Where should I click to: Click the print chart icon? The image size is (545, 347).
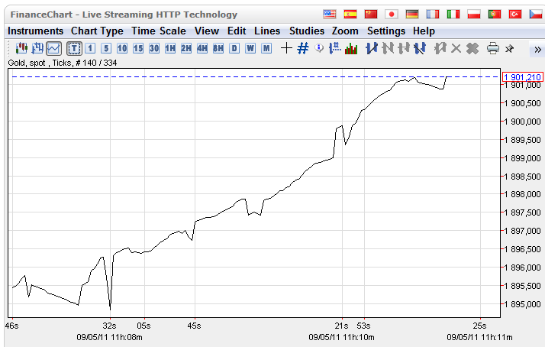click(x=493, y=48)
